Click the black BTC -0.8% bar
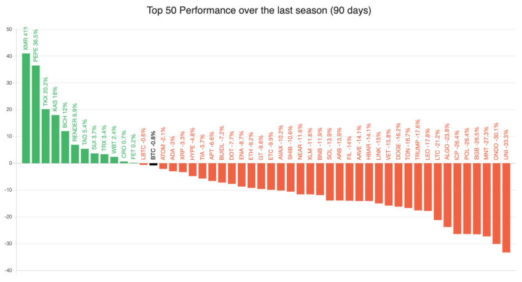The image size is (522, 282). 153,164
